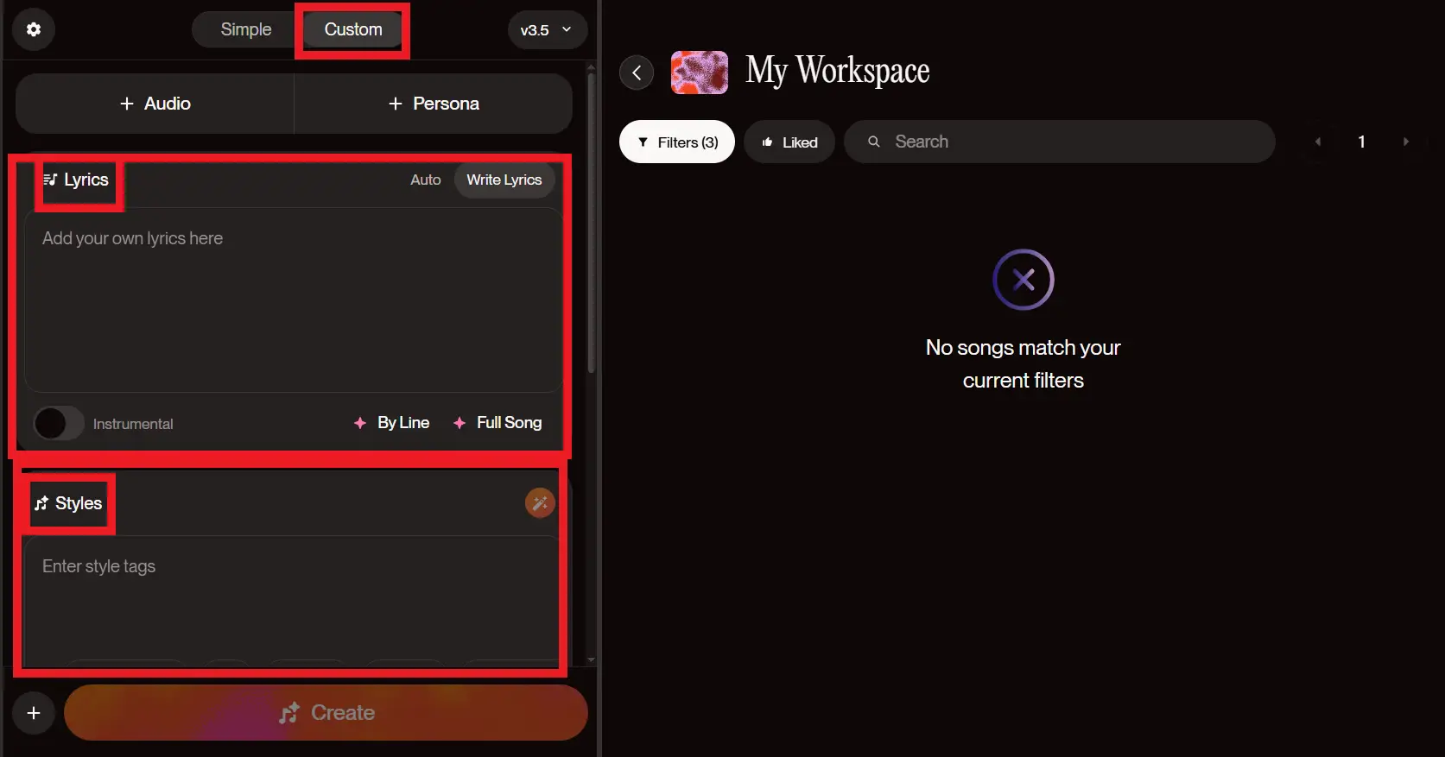The height and width of the screenshot is (757, 1445).
Task: Toggle the Liked songs filter
Action: 789,142
